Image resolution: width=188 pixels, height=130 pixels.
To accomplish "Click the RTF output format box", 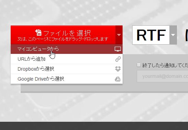I will coord(151,35).
